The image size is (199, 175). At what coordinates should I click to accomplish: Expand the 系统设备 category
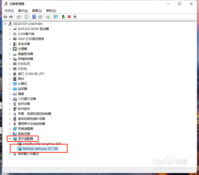[10, 134]
